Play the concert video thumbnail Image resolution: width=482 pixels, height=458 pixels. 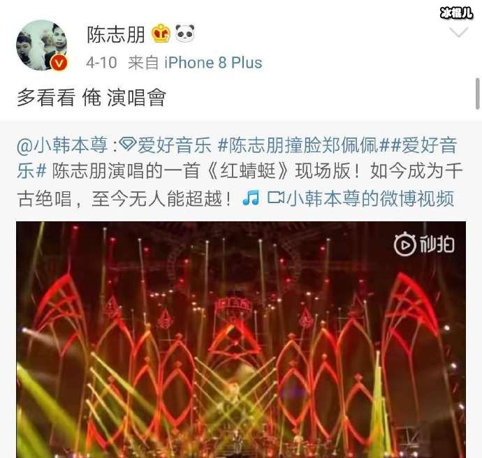241,339
